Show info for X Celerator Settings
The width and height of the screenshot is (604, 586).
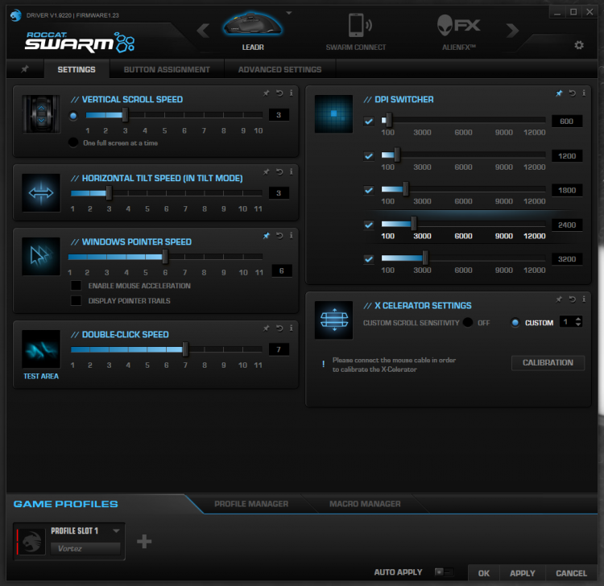pyautogui.click(x=584, y=299)
